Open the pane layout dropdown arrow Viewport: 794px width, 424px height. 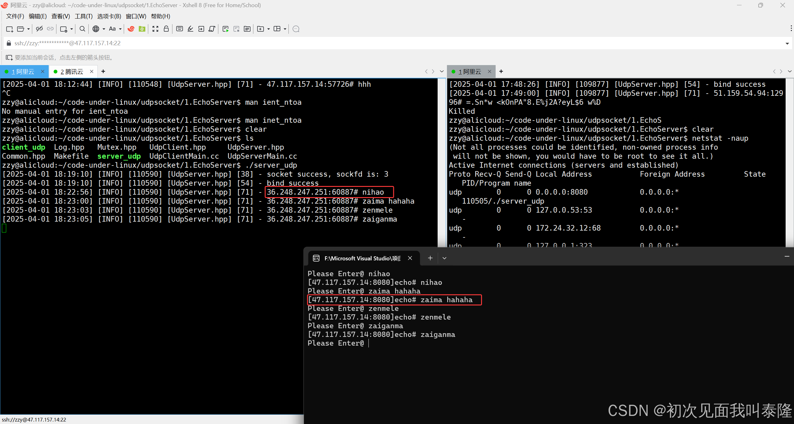285,29
